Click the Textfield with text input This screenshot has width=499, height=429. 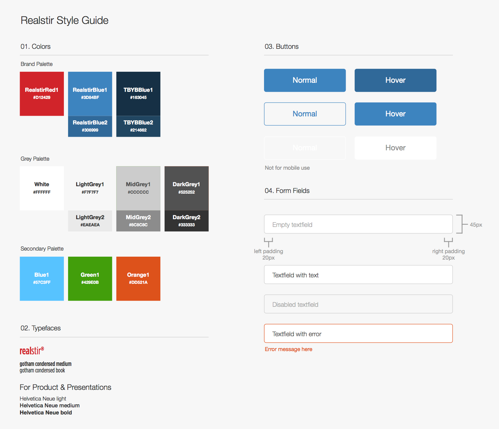(x=358, y=274)
